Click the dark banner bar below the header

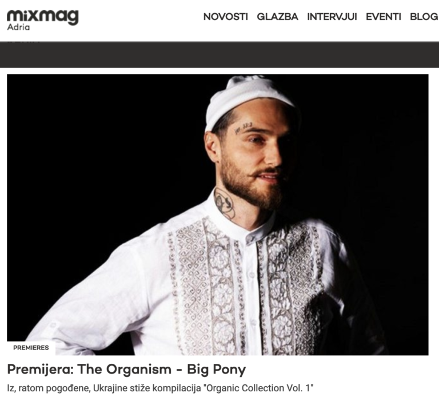click(x=219, y=55)
